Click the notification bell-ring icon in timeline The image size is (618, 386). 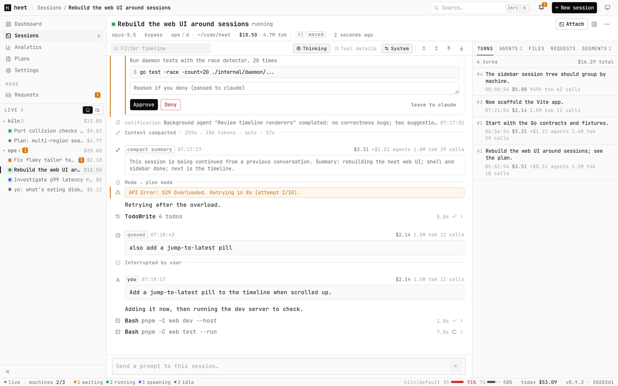[x=118, y=123]
